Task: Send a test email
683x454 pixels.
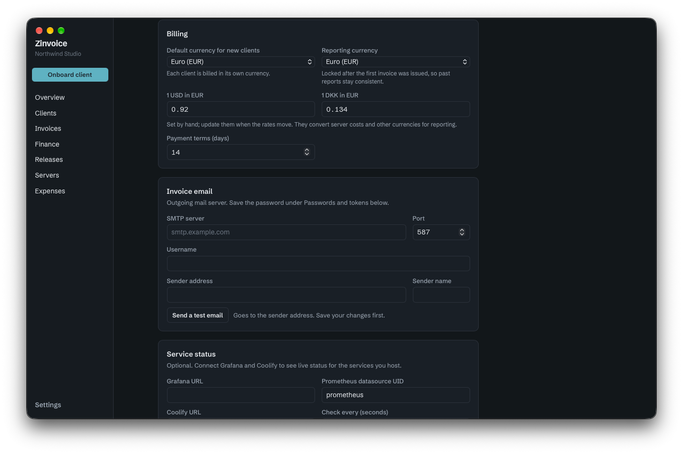Action: (x=198, y=315)
